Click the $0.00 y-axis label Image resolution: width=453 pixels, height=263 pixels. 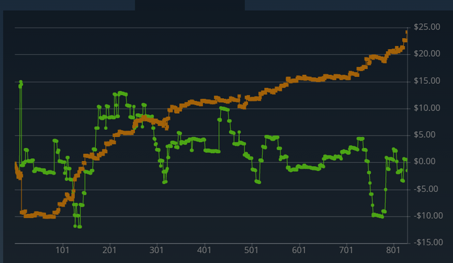click(x=425, y=162)
